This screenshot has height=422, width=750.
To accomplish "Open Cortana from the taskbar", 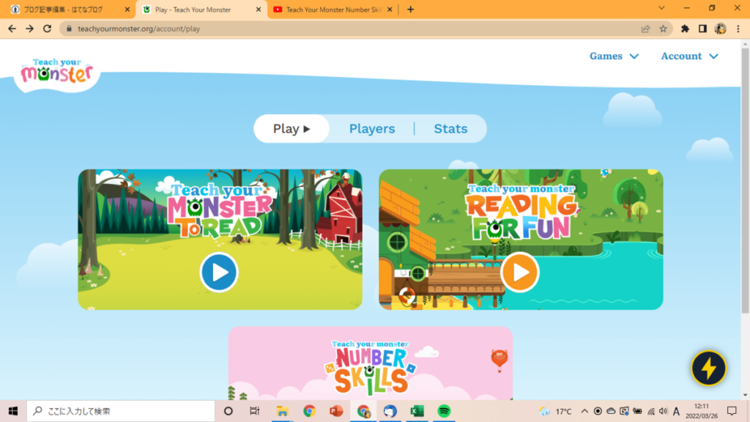I will point(229,411).
